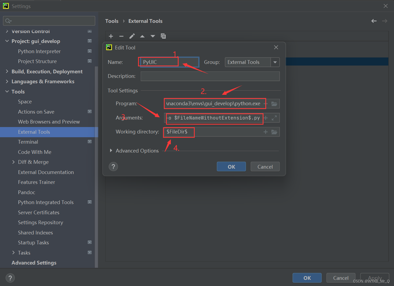Image resolution: width=394 pixels, height=286 pixels.
Task: Open Settings Repository page
Action: pos(41,222)
